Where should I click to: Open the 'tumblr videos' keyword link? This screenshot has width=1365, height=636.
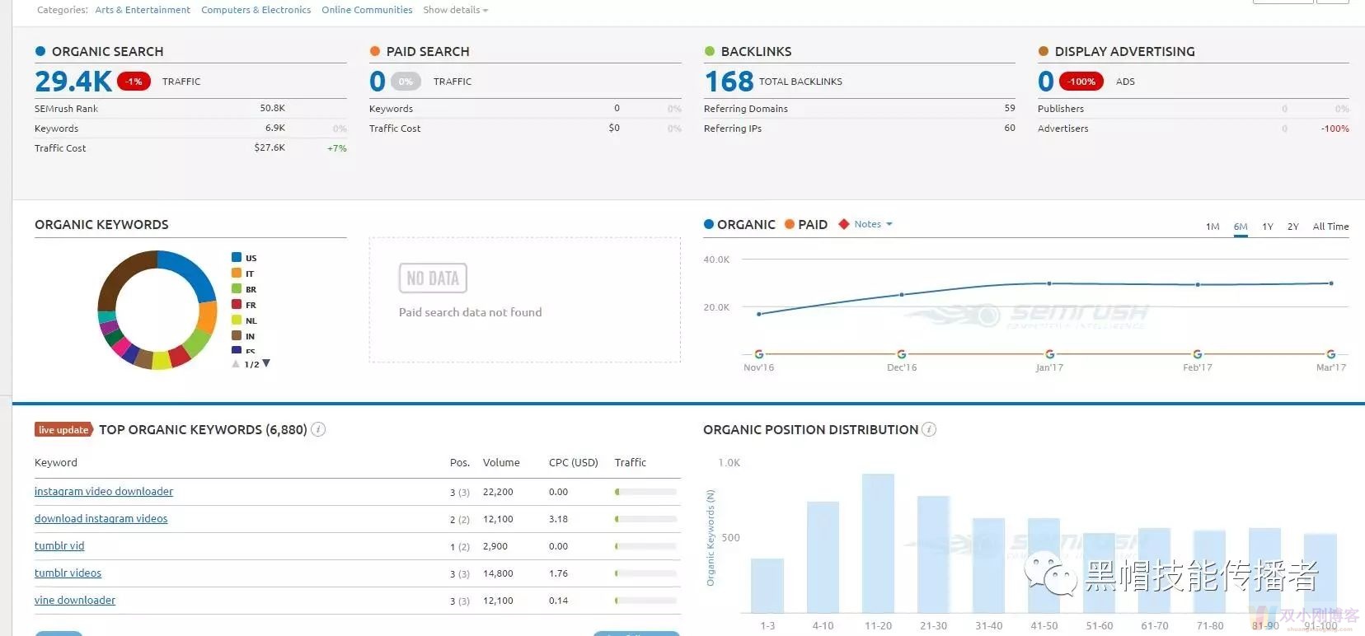[68, 573]
